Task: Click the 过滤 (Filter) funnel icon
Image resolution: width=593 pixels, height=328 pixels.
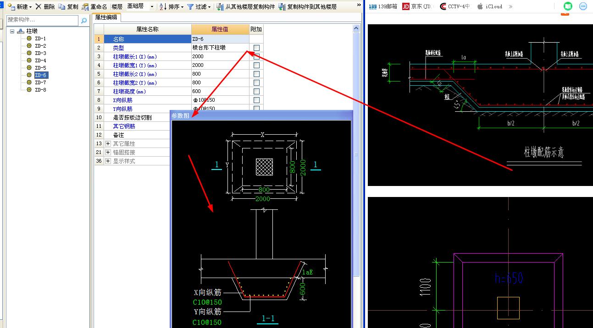Action: 190,6
